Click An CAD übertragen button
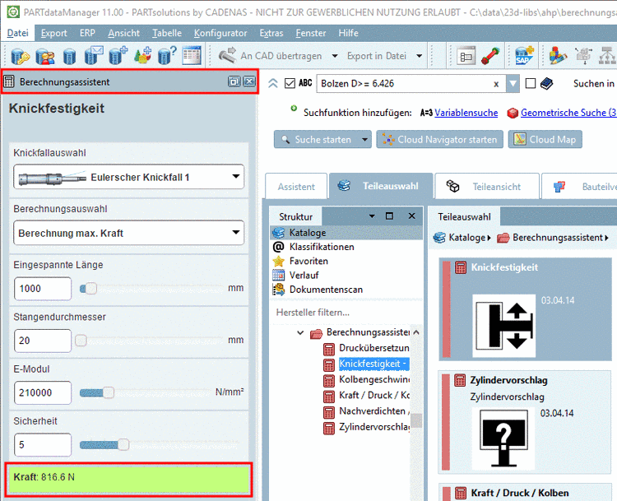 [271, 56]
